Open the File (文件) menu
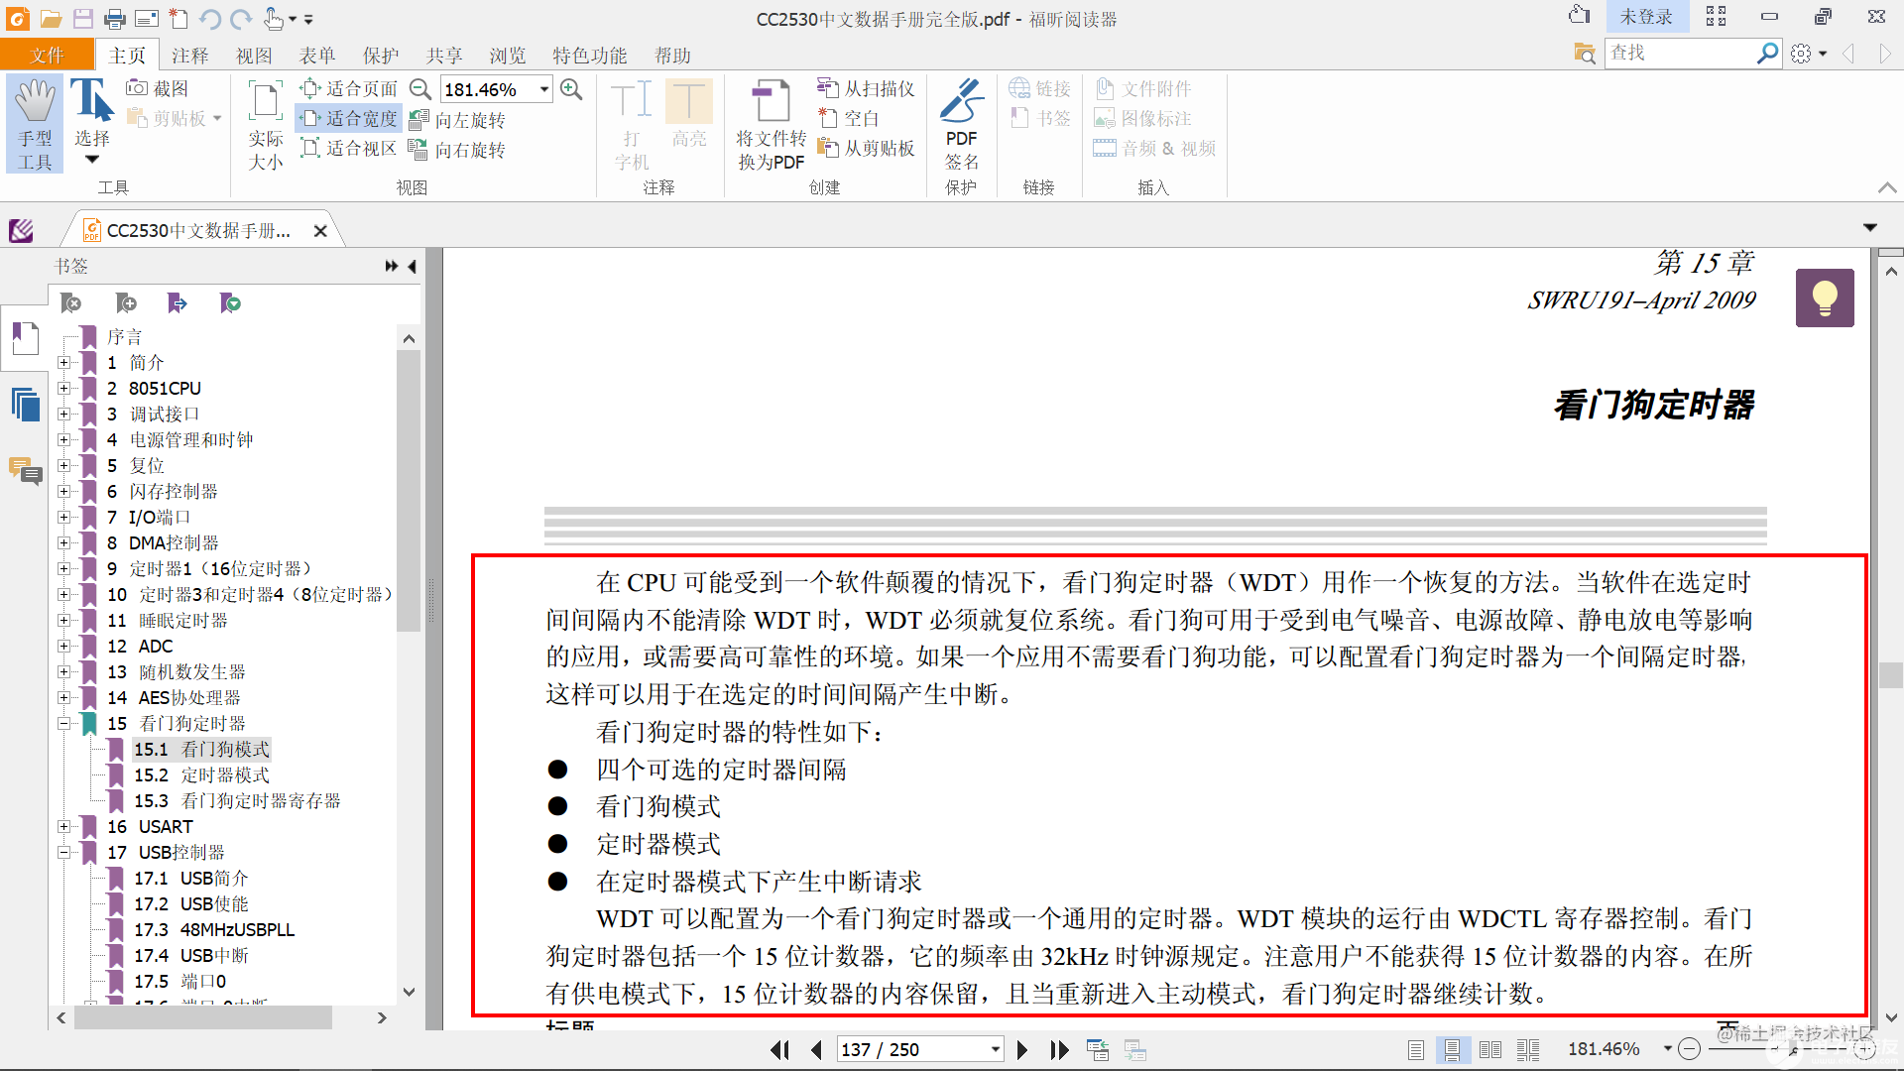 tap(47, 56)
